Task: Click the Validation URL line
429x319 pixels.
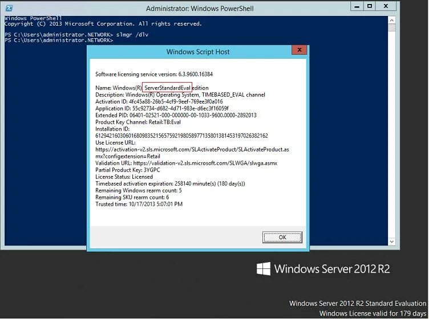Action: click(x=187, y=163)
